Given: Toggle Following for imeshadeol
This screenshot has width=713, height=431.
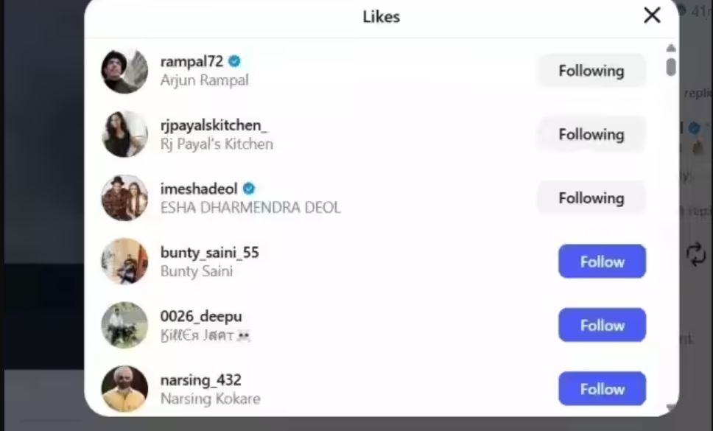Looking at the screenshot, I should point(591,197).
